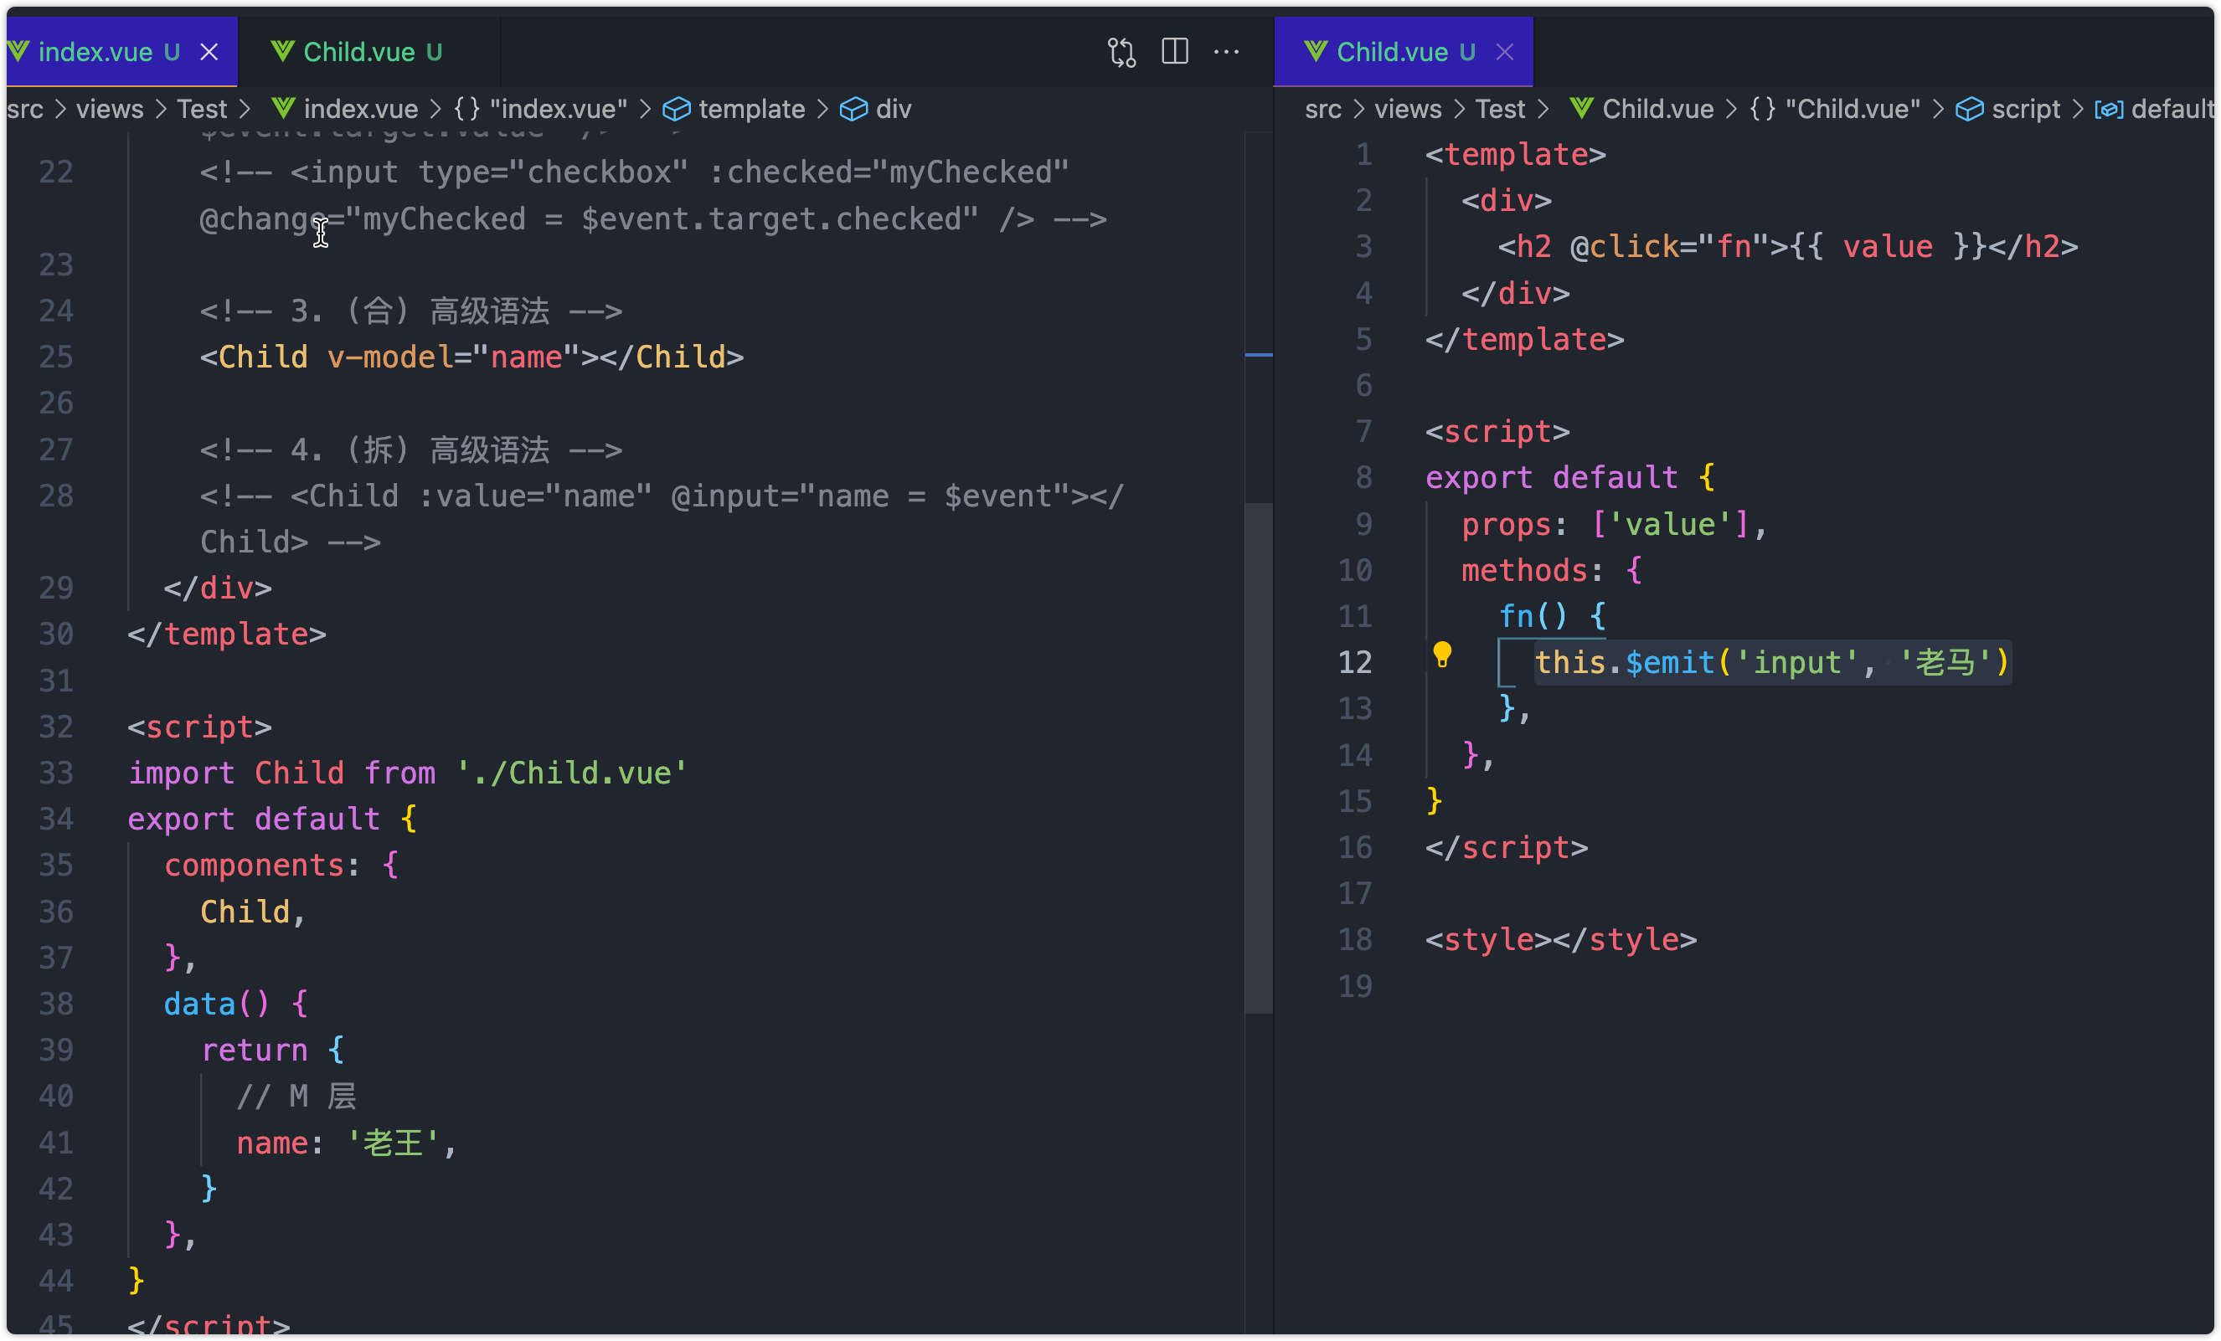Close the Child.vue tab in right group

1505,51
